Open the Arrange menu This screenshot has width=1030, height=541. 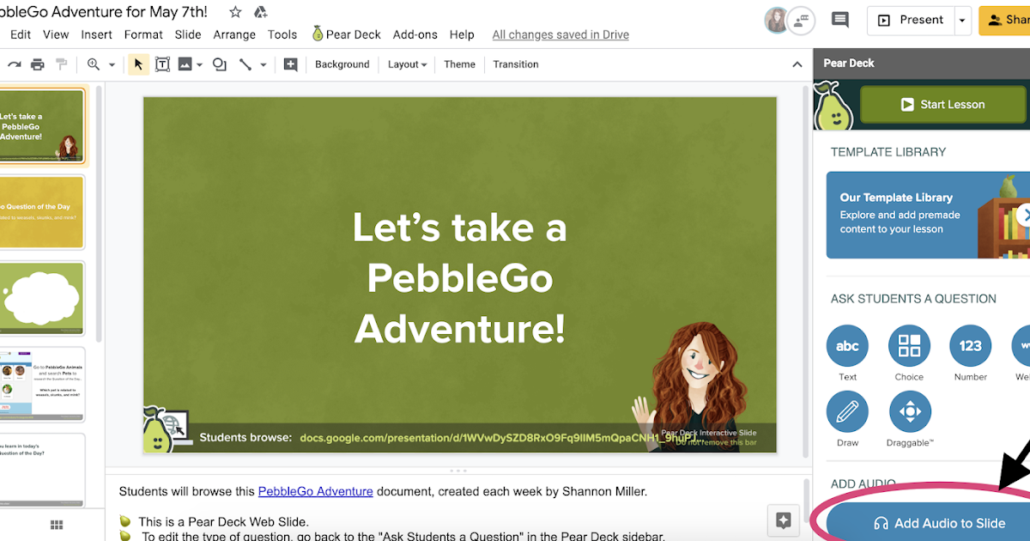(234, 34)
